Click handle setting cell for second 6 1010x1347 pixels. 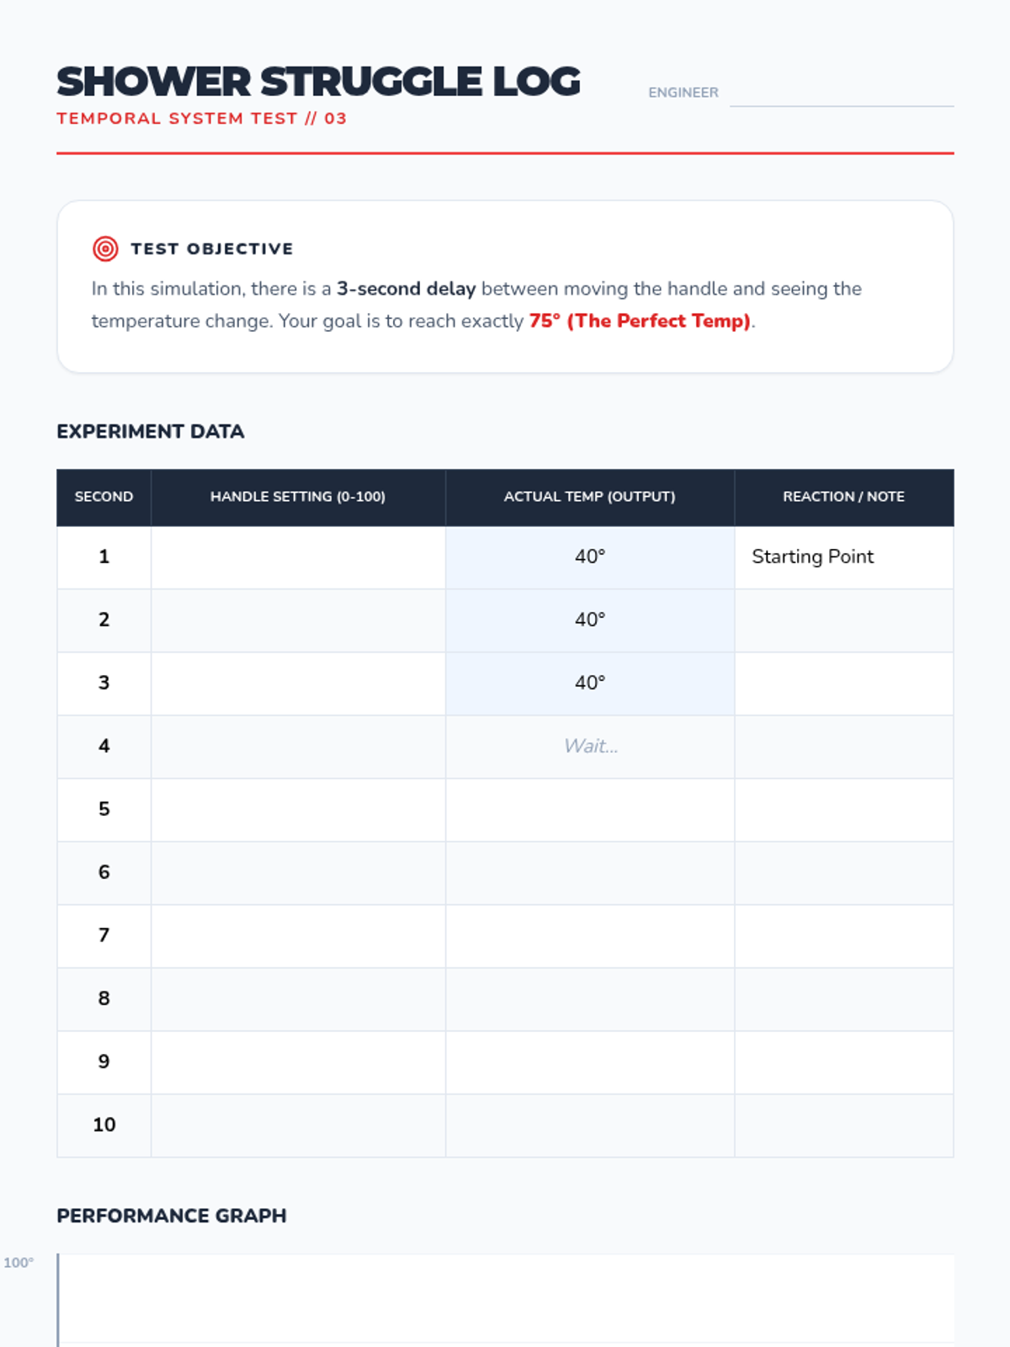298,873
